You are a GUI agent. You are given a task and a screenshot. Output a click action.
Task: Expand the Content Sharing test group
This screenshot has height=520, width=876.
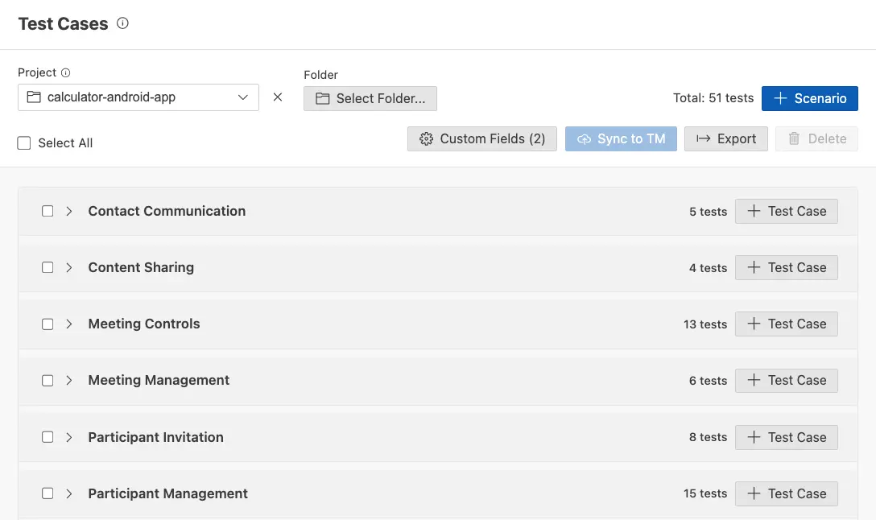(x=69, y=267)
